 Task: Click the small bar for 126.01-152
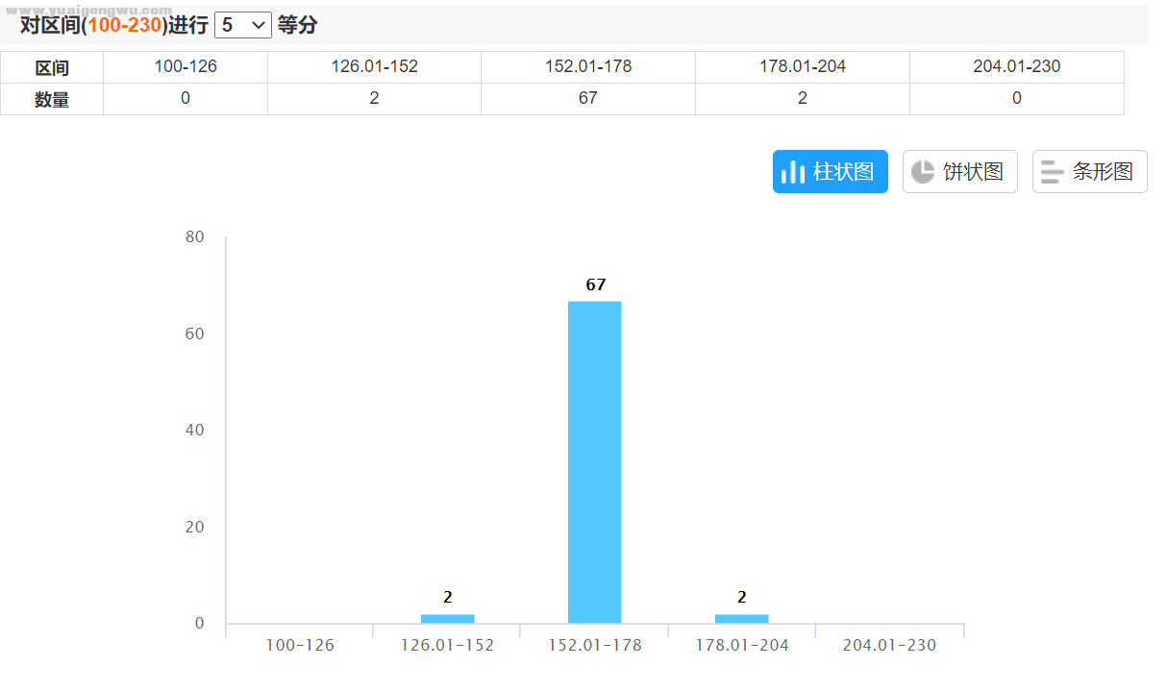447,618
